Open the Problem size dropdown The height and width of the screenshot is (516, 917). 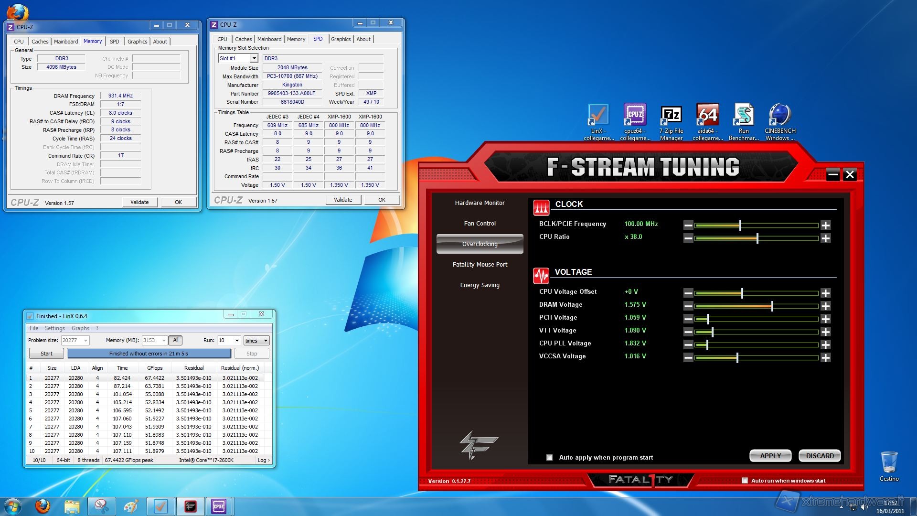point(85,340)
